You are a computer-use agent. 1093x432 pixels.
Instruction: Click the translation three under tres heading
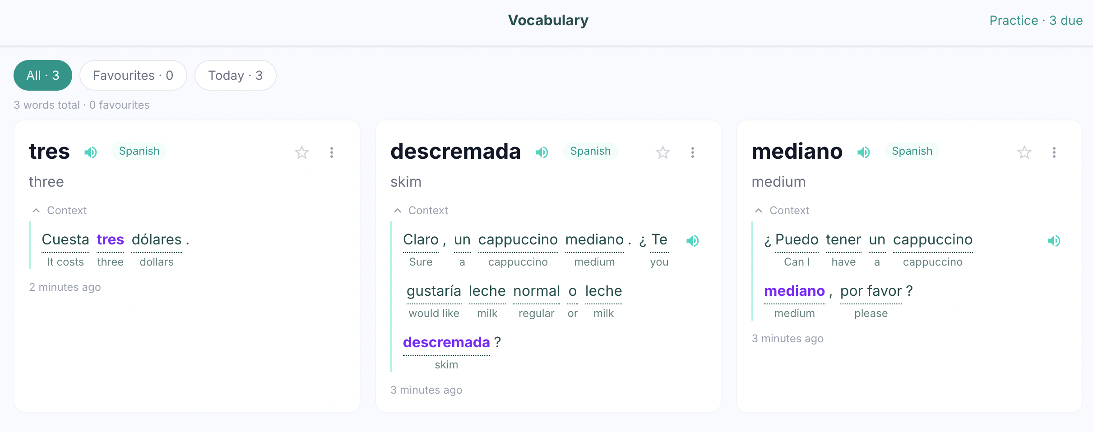(x=46, y=182)
